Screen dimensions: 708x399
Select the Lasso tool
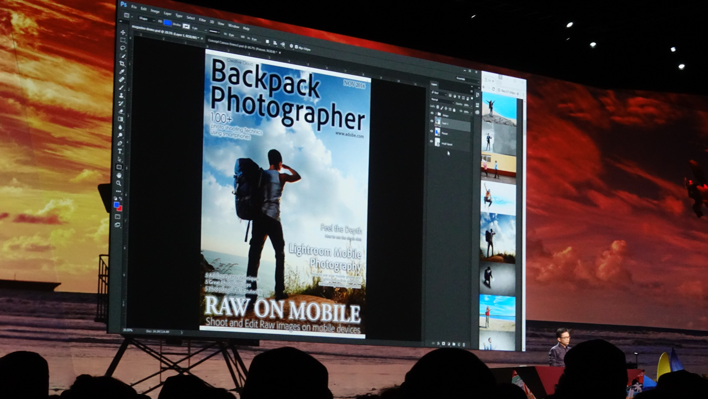(123, 48)
